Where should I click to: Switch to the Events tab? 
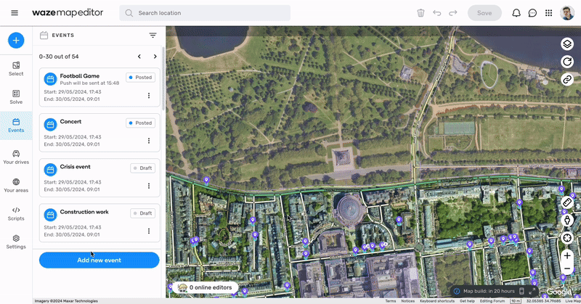[x=16, y=126]
